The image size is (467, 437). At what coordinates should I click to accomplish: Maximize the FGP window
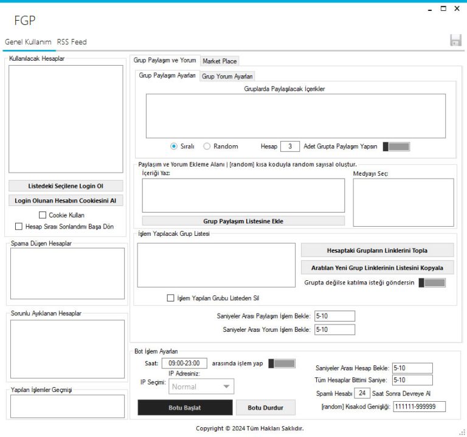point(443,9)
